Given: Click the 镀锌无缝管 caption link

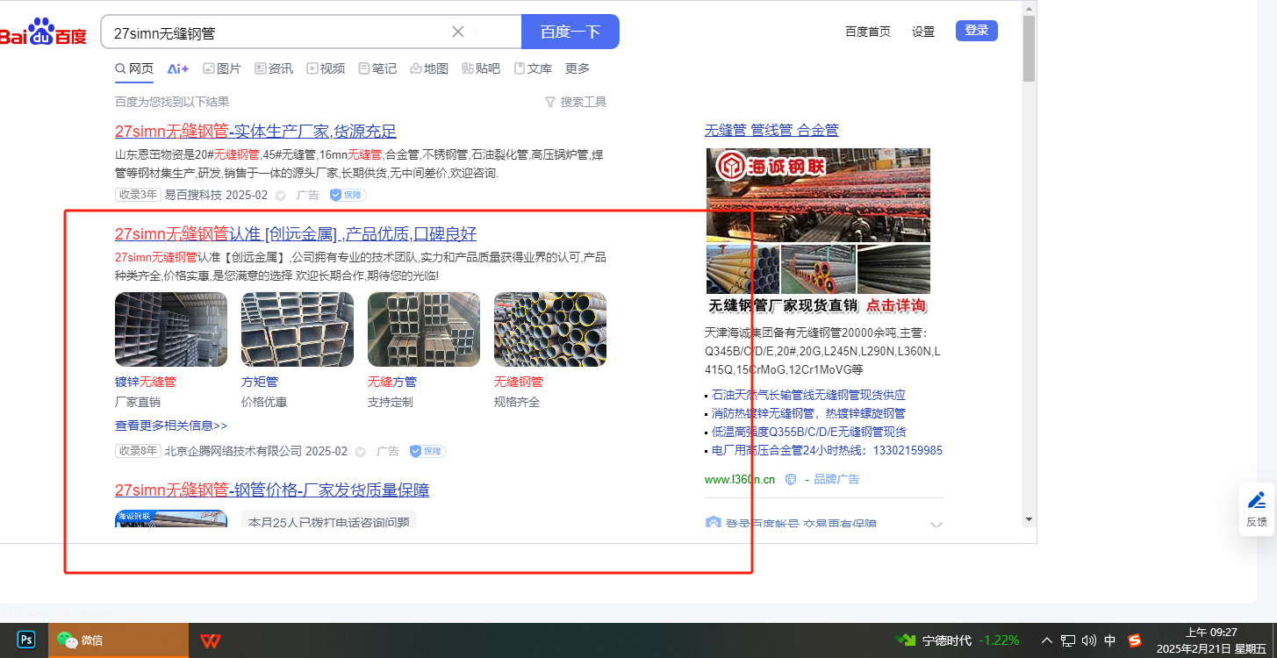Looking at the screenshot, I should [146, 382].
